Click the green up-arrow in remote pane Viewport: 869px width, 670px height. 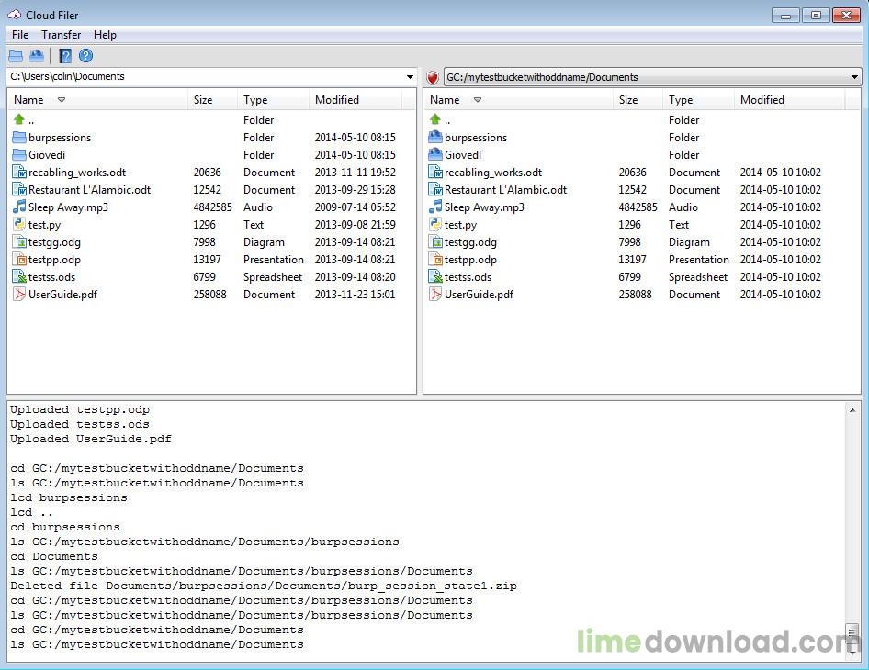435,119
